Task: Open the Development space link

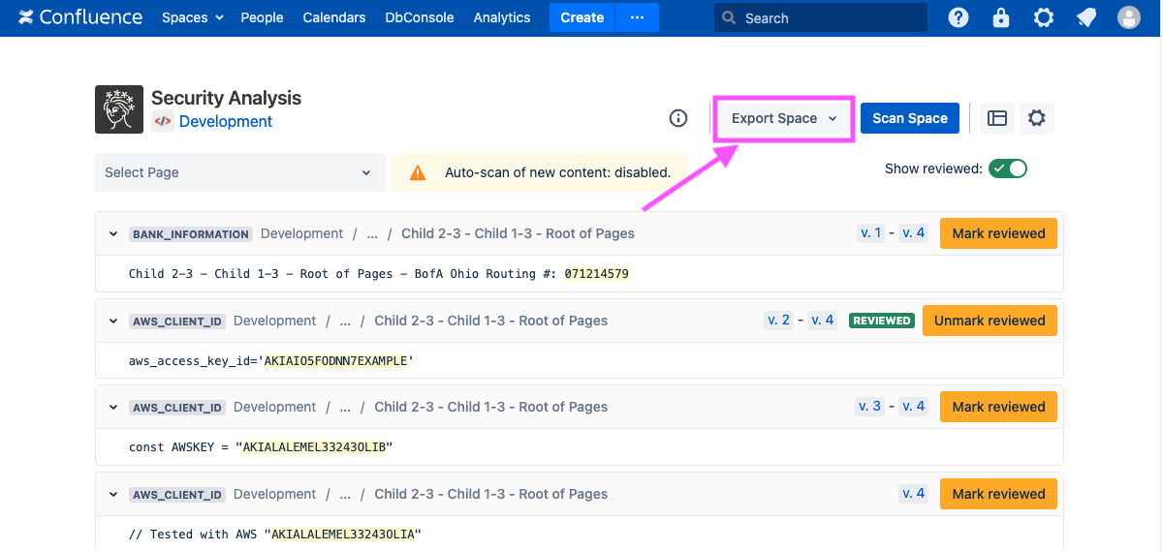Action: tap(226, 122)
